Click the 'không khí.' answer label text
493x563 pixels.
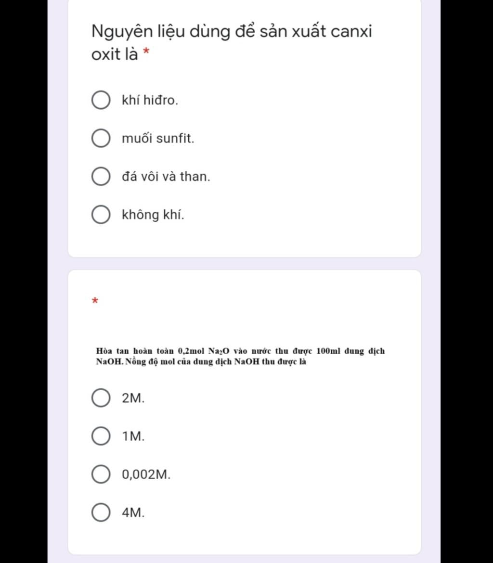(153, 215)
